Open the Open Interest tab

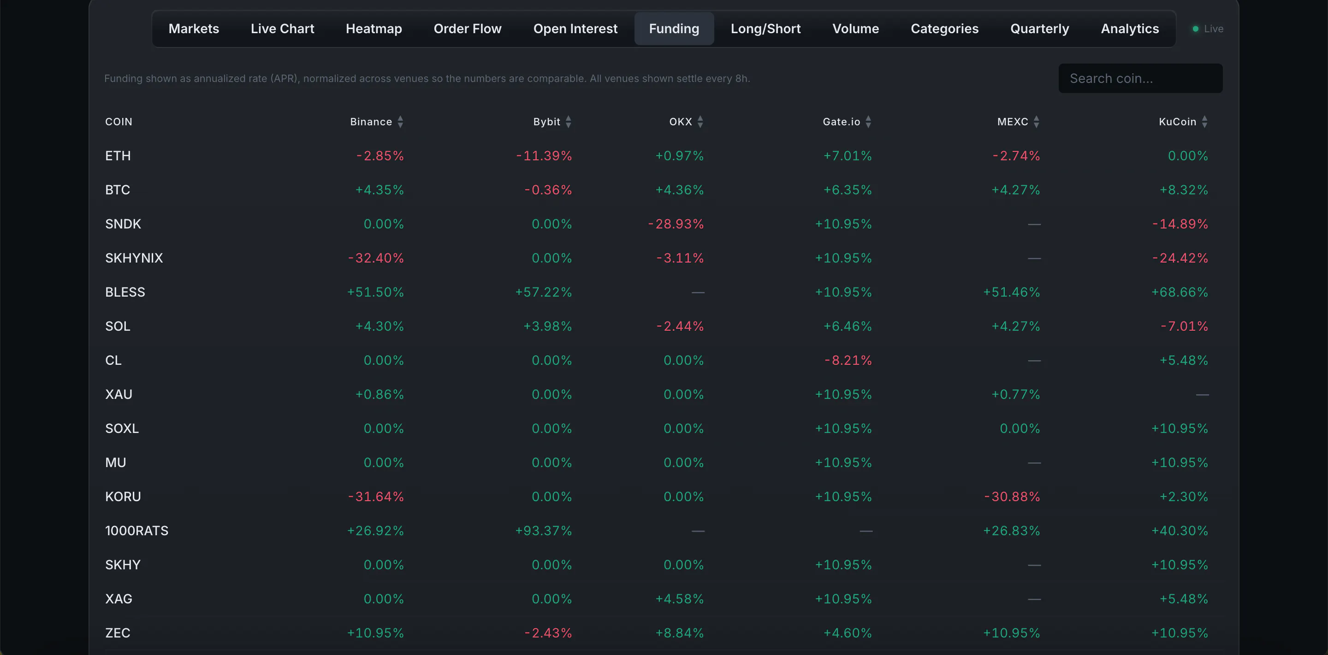click(x=575, y=29)
